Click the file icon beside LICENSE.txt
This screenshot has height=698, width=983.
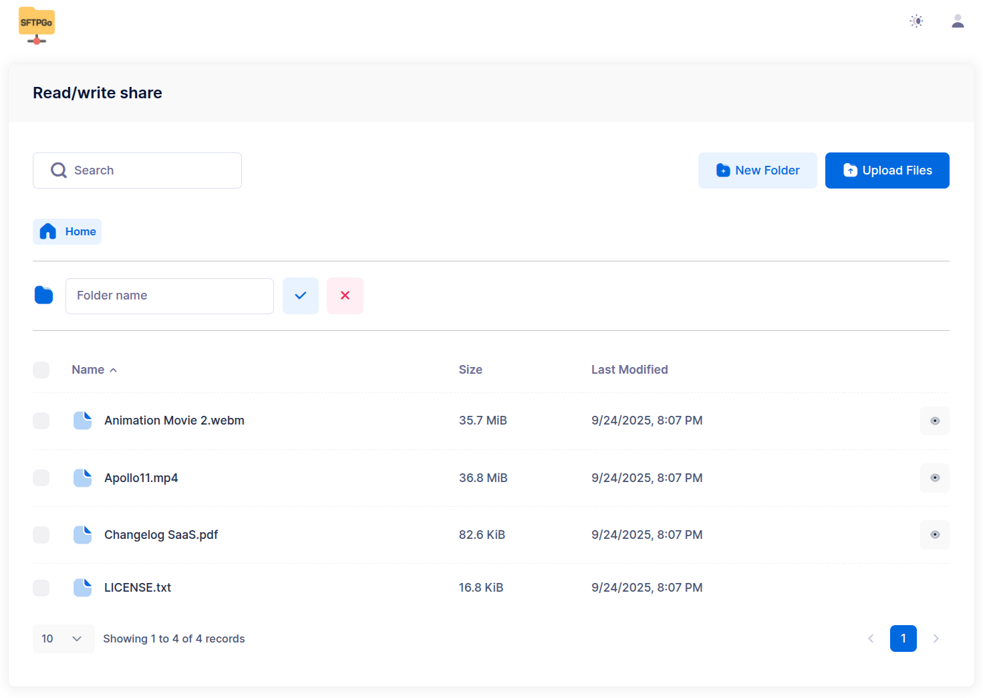[82, 588]
